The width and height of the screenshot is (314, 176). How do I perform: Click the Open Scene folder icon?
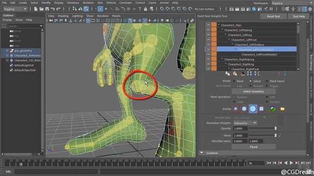pos(41,9)
